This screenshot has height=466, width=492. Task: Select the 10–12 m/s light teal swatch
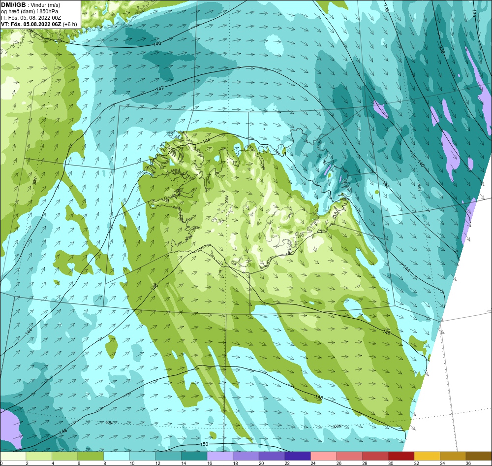tap(143, 456)
